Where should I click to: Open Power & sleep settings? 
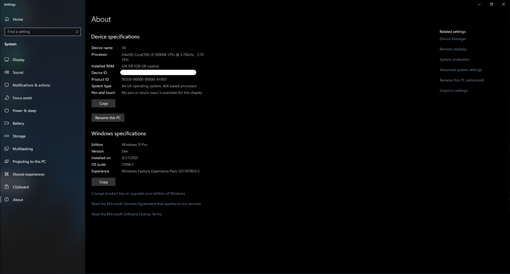[42, 111]
